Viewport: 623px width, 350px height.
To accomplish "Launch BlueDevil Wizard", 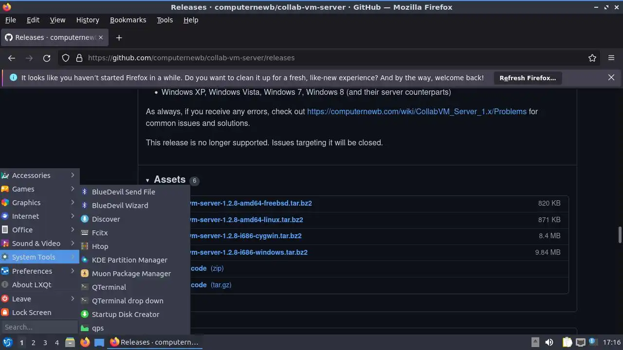I will point(135,206).
